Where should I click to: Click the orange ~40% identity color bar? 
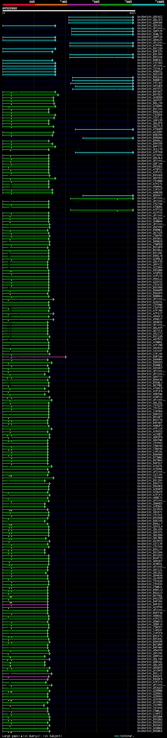click(x=51, y=5)
